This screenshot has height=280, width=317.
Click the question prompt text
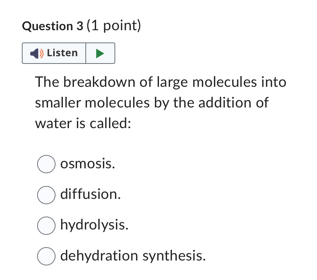pos(160,102)
